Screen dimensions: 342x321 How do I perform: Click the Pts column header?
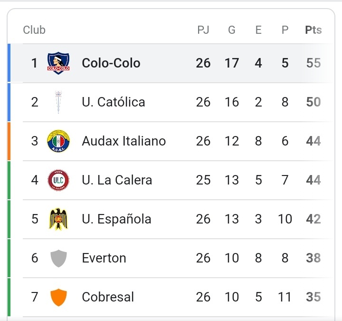pos(313,30)
